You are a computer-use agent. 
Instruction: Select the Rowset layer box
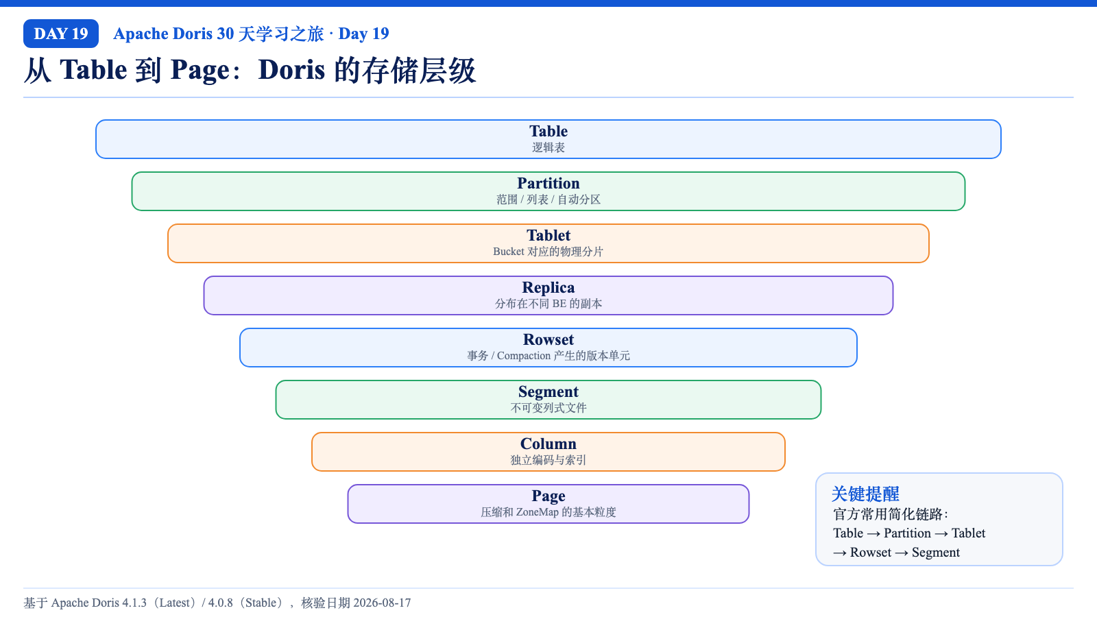[x=548, y=348]
